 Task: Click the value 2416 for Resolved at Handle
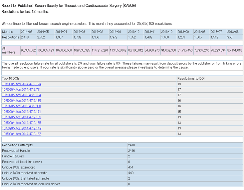coord(131,151)
